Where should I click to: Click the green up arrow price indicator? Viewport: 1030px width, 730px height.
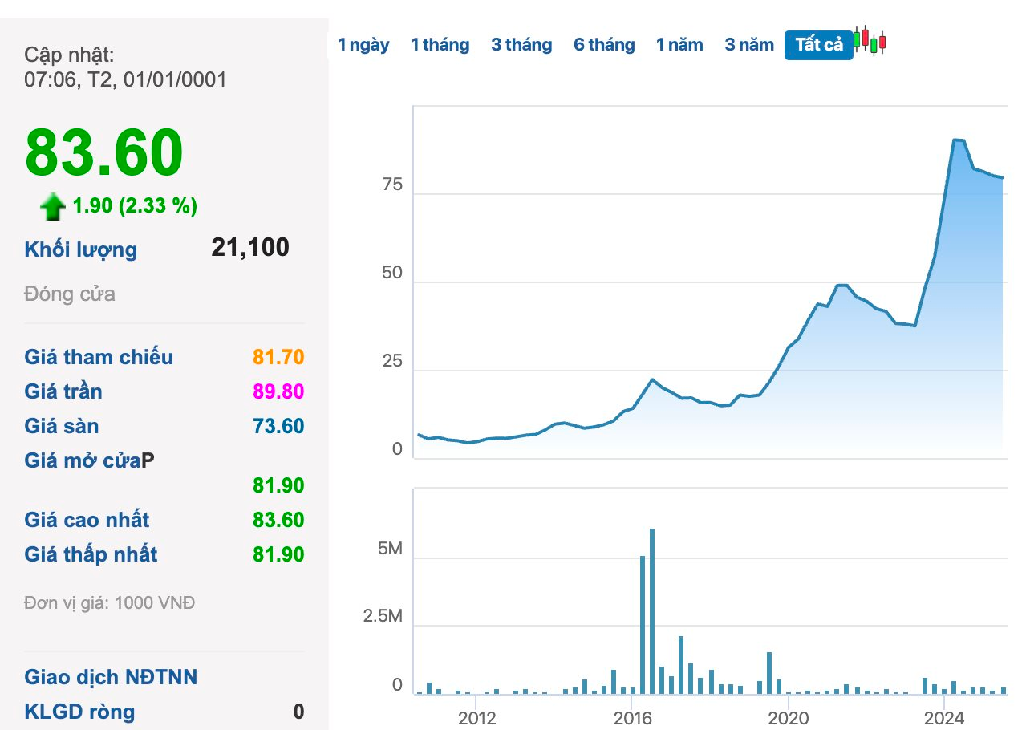pos(53,207)
